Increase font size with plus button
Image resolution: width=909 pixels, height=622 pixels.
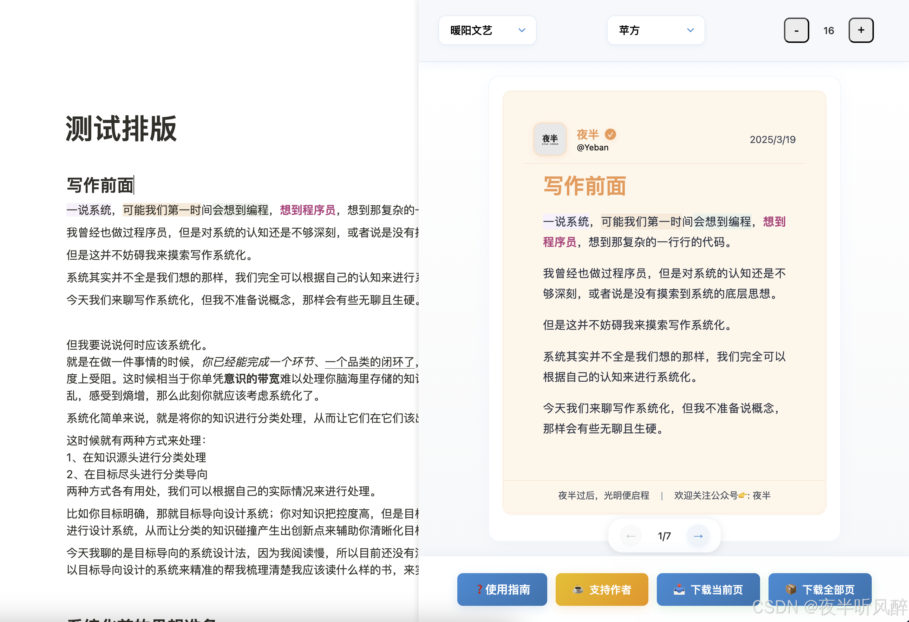861,30
